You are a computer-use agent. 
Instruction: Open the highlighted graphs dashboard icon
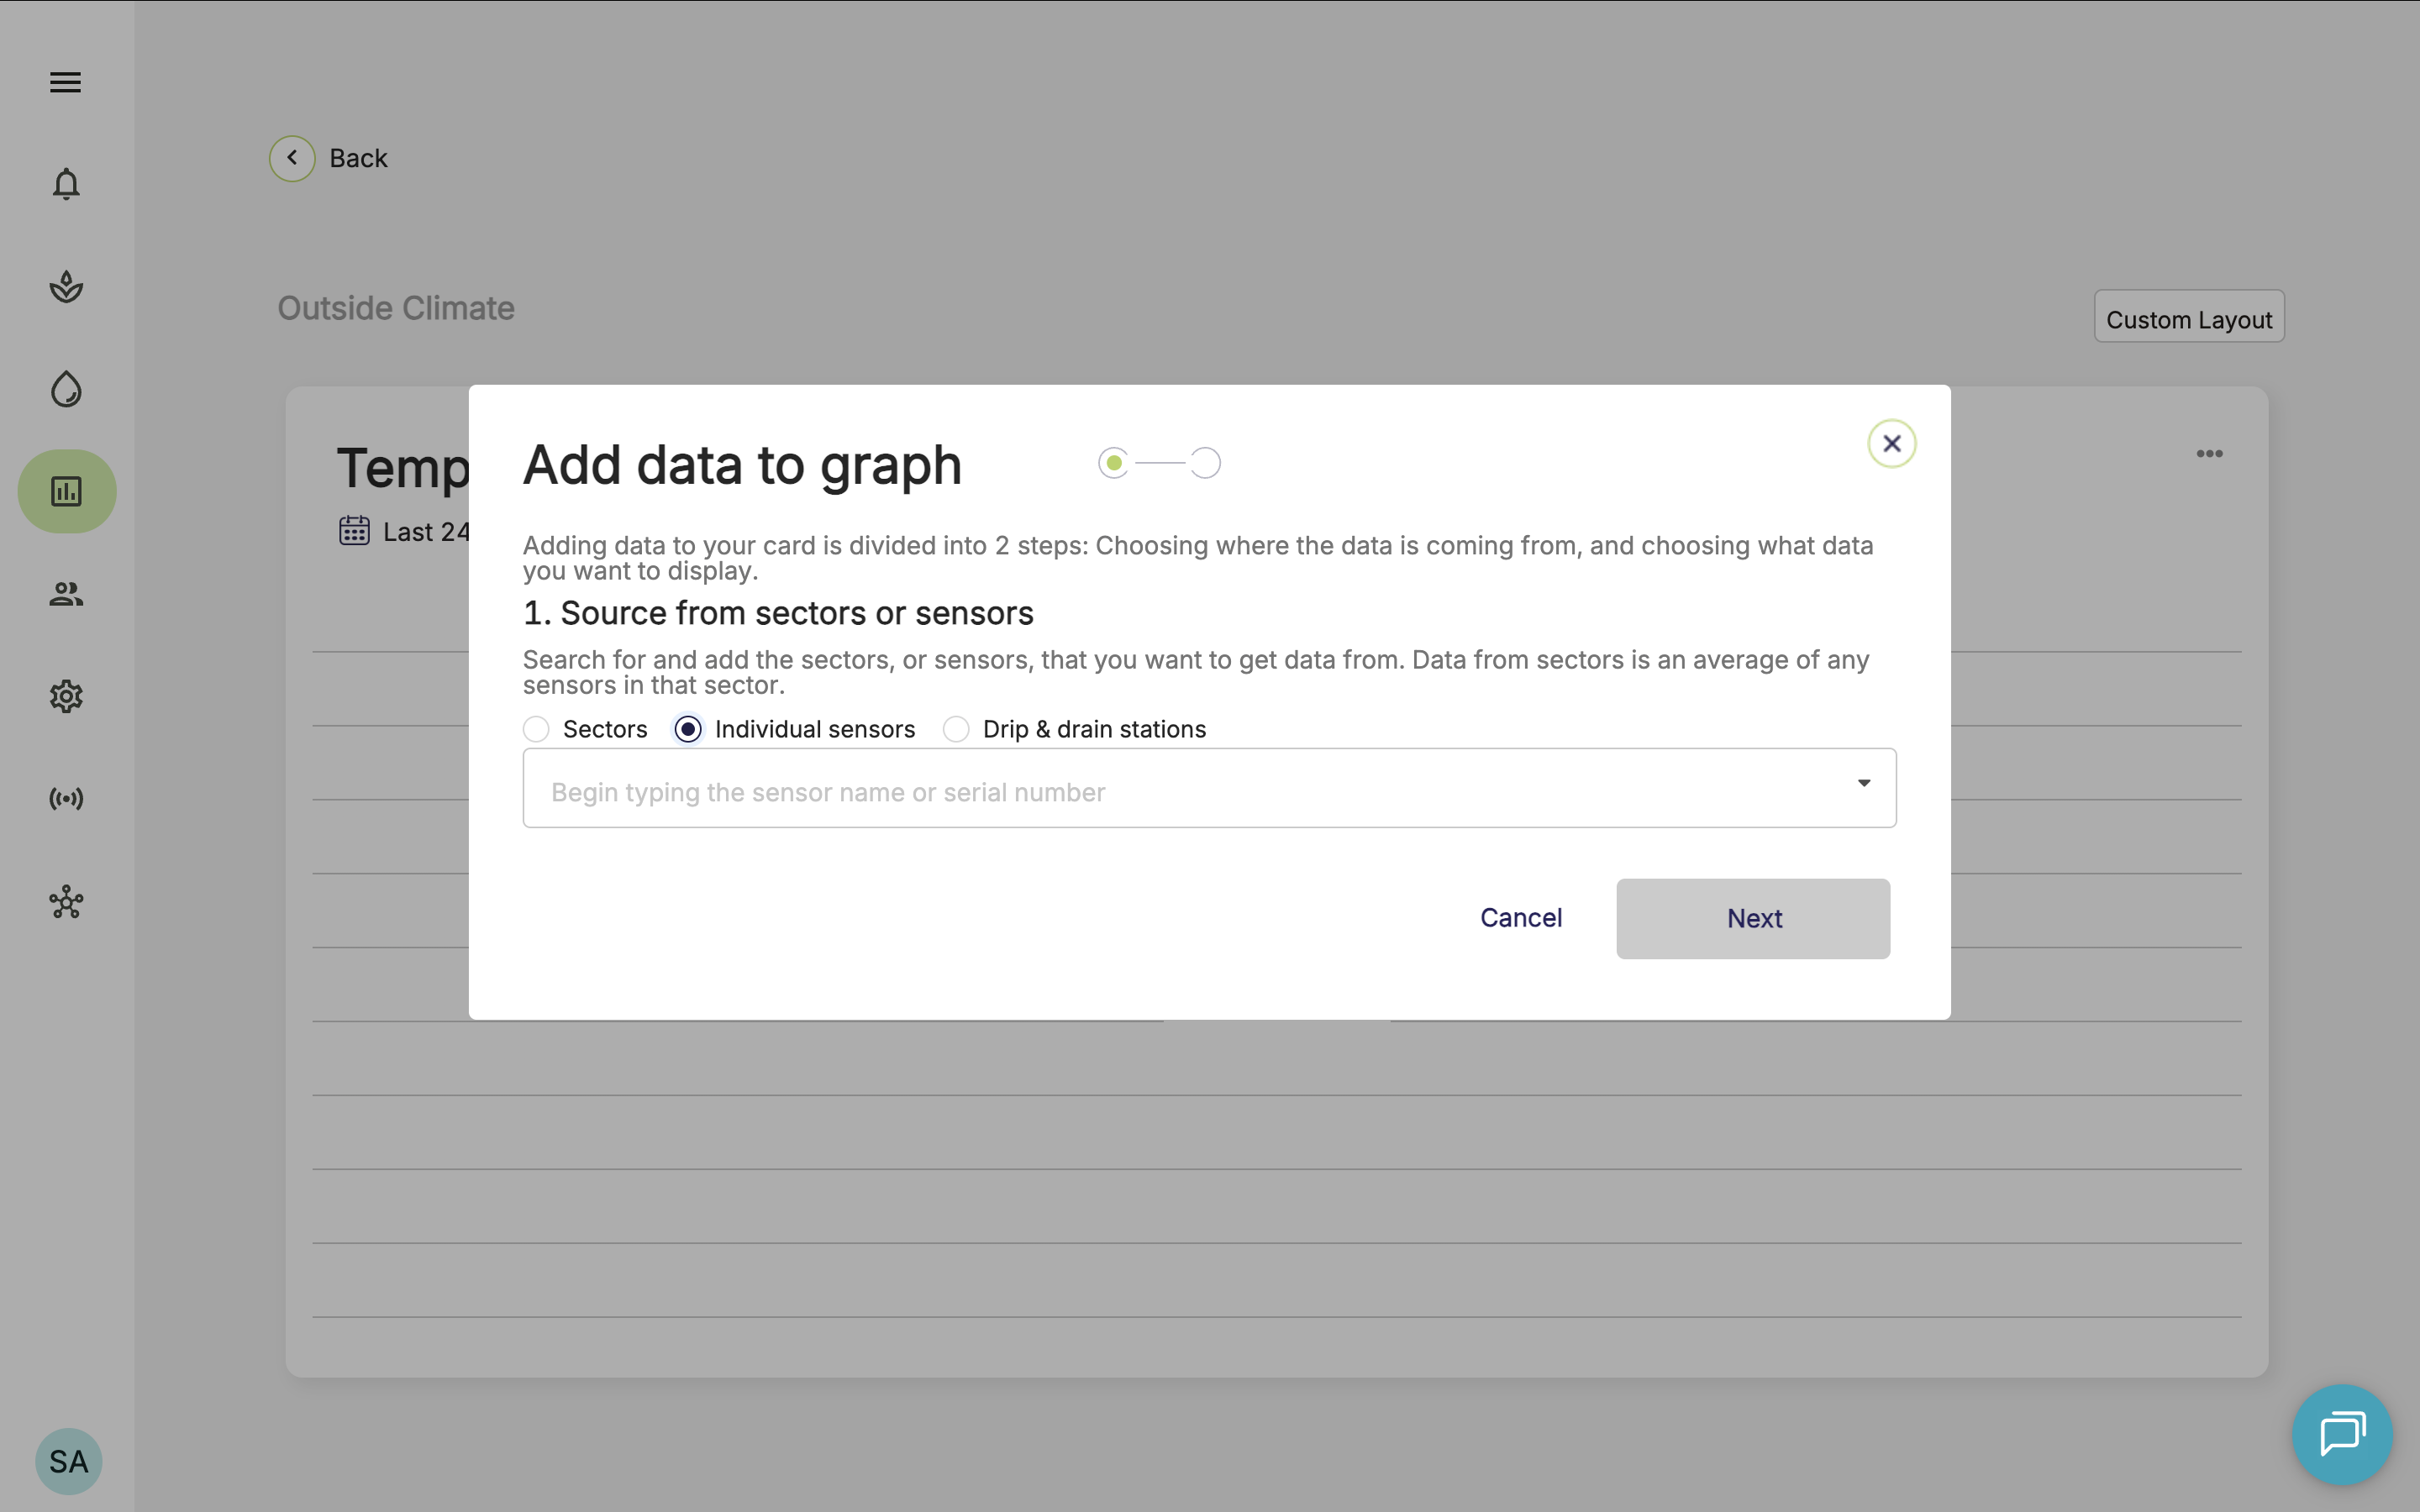[x=67, y=491]
